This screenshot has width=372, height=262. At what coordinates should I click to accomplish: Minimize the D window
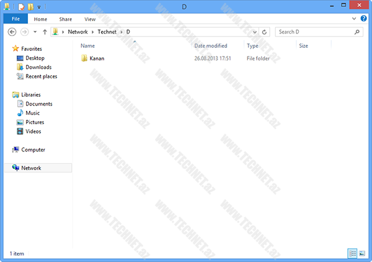(332, 6)
